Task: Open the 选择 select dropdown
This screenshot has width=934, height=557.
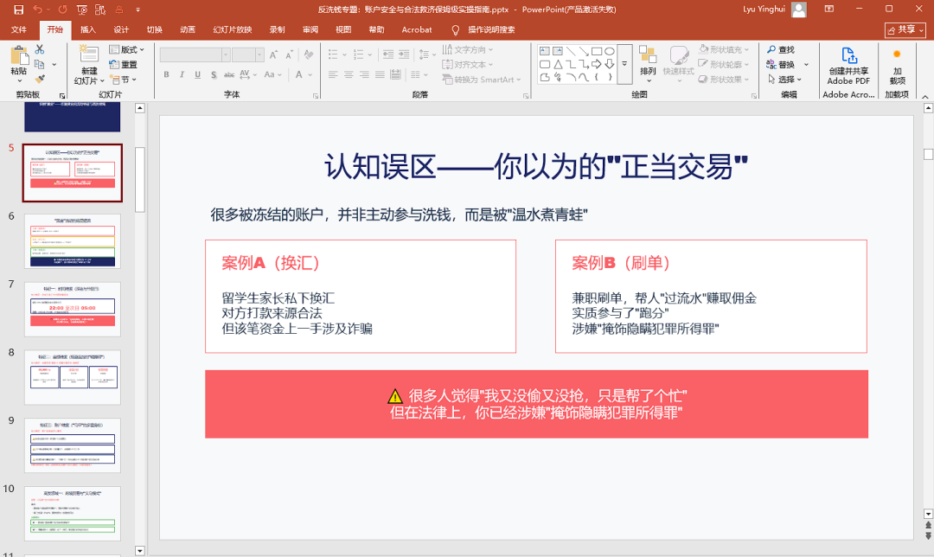Action: pos(784,80)
